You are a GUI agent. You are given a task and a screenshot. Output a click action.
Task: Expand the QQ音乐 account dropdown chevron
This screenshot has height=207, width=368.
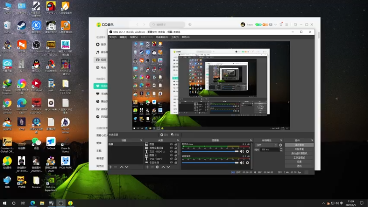[275, 24]
